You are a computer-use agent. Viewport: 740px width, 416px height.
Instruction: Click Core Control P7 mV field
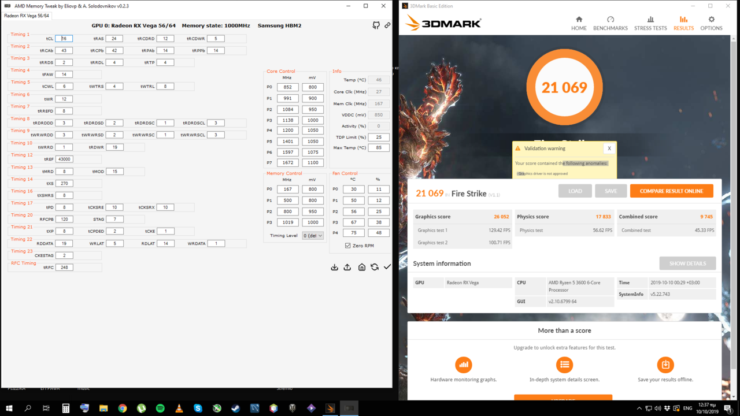pos(313,163)
